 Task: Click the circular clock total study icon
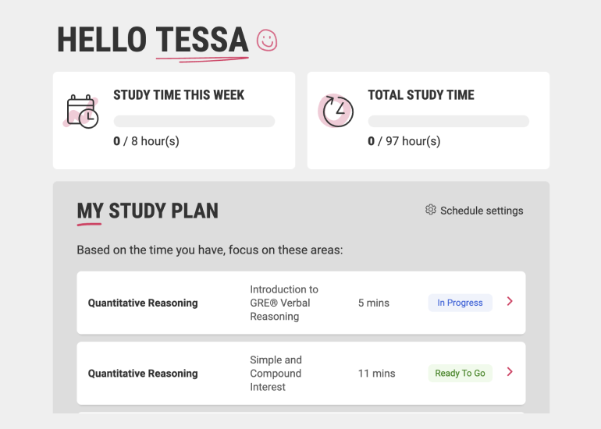(336, 111)
